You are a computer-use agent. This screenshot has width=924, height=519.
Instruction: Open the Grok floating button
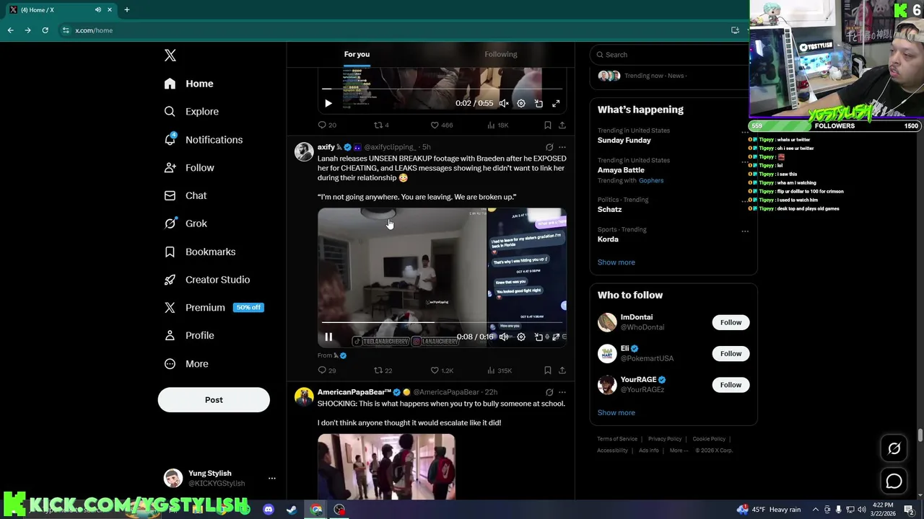coord(894,448)
